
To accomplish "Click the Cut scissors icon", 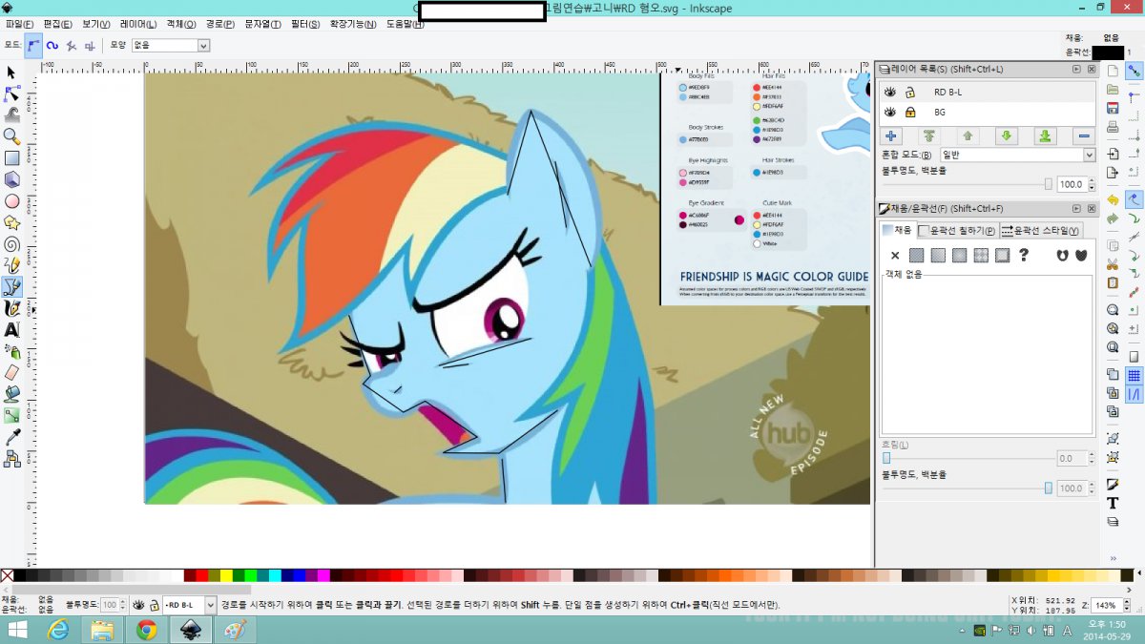I will [x=1113, y=264].
